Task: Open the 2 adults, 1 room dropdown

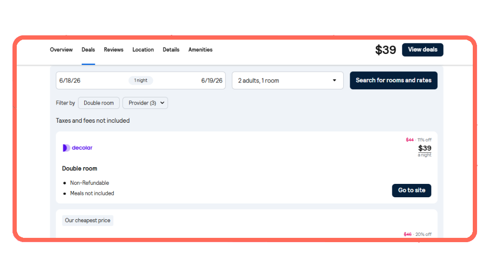Action: tap(288, 80)
